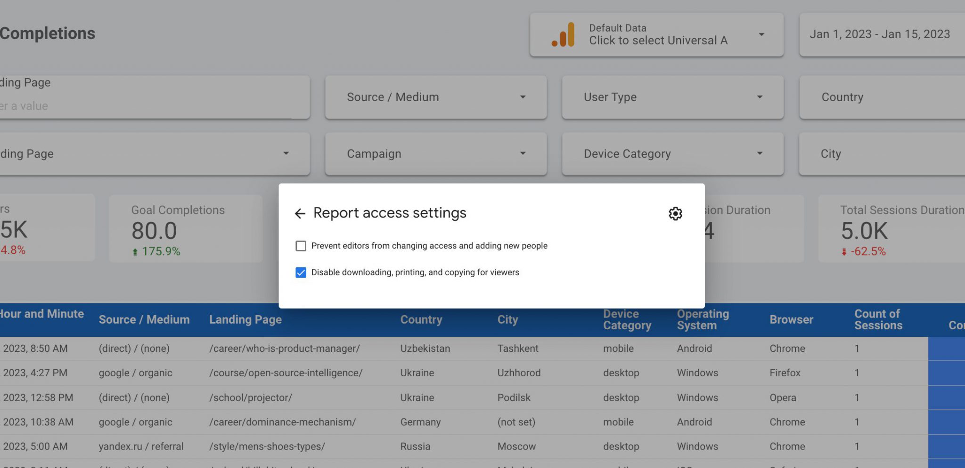
Task: Click the Campaign filter dropdown arrow
Action: (x=523, y=153)
